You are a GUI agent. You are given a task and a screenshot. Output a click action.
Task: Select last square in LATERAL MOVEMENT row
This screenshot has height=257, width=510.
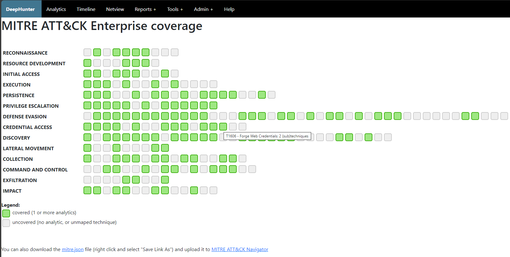click(x=165, y=148)
